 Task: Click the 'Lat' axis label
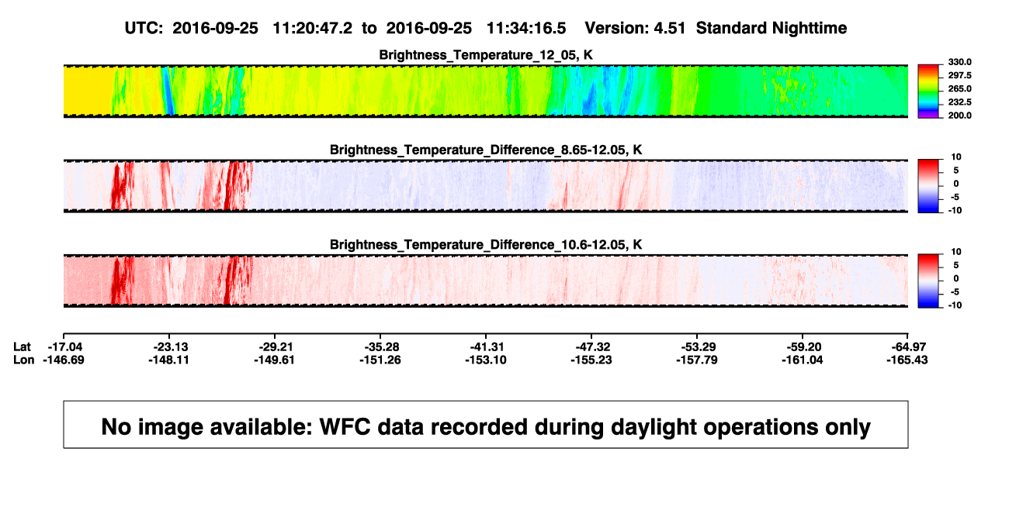tap(23, 346)
